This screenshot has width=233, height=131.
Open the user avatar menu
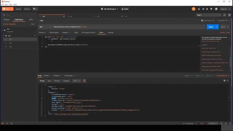coord(216,9)
